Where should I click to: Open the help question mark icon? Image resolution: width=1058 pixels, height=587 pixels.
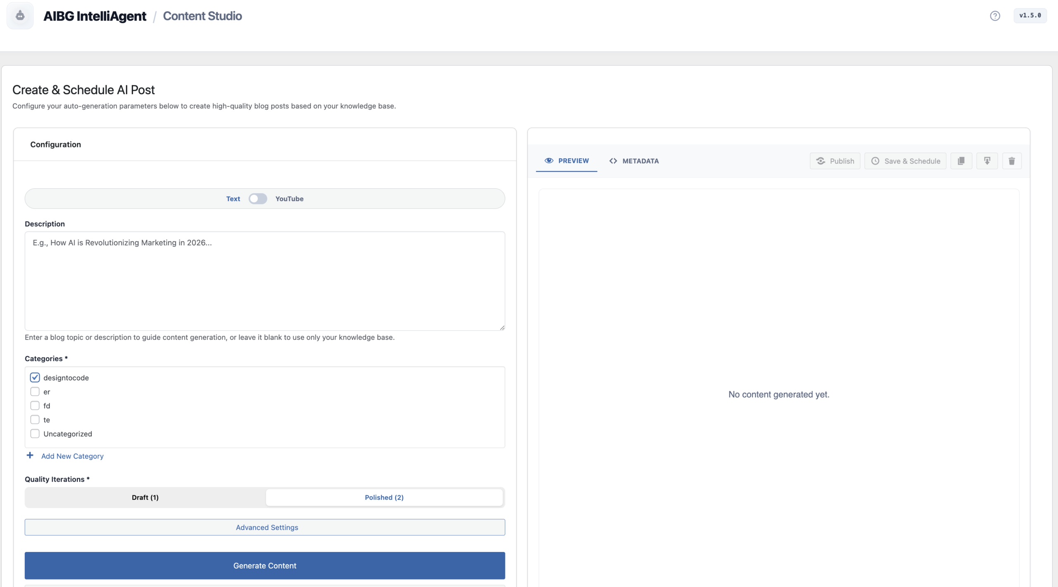[x=995, y=15]
